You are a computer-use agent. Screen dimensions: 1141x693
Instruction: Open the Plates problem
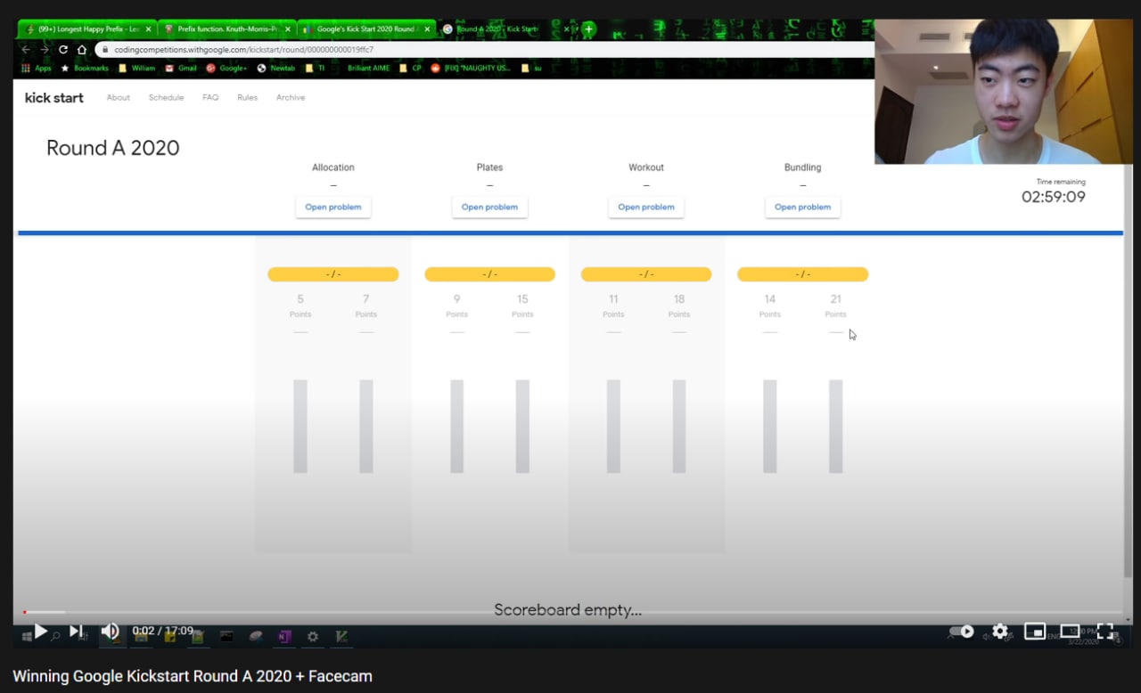pyautogui.click(x=490, y=207)
